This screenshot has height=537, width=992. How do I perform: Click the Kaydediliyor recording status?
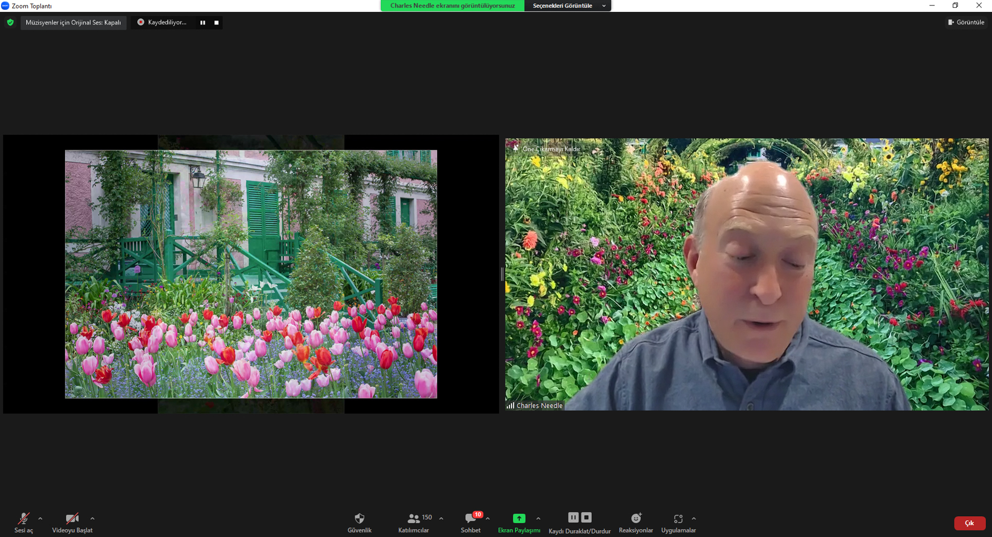coord(162,22)
